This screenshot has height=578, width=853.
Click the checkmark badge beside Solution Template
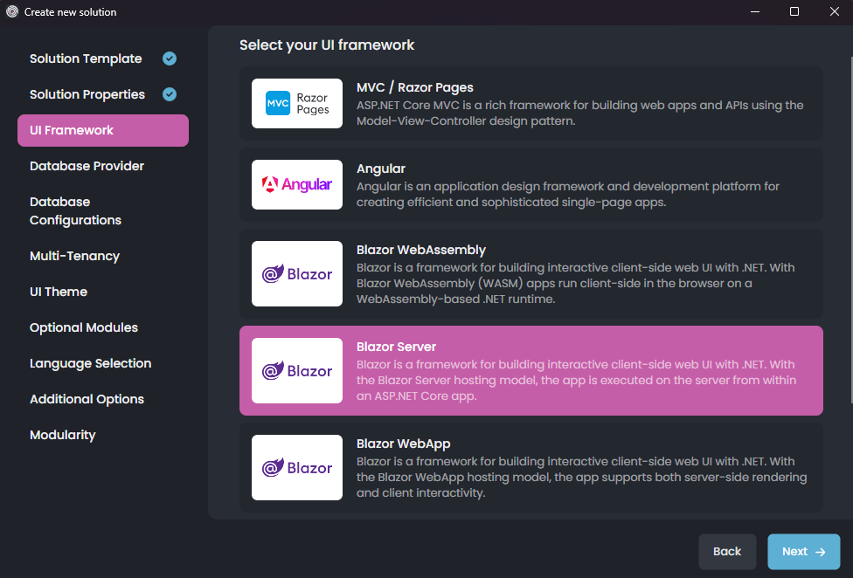168,58
